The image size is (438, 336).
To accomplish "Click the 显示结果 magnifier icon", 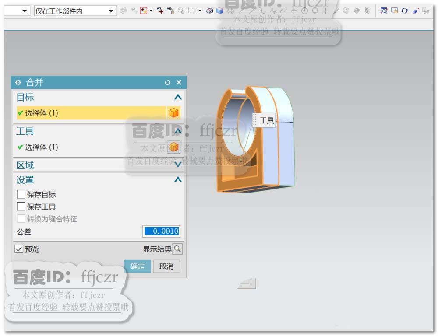I will coord(177,249).
